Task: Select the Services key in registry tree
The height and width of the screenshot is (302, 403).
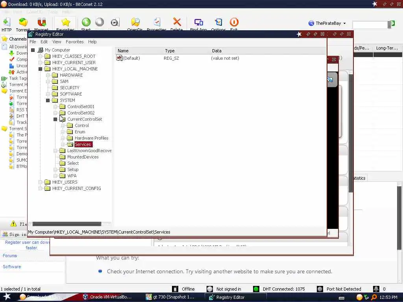Action: (x=83, y=144)
